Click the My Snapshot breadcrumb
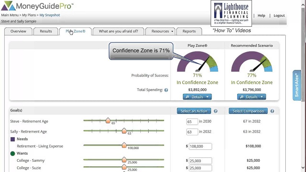306x172 pixels. click(x=50, y=15)
